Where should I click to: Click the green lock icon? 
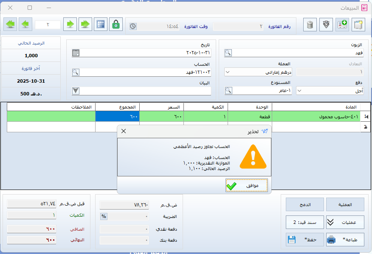116,24
